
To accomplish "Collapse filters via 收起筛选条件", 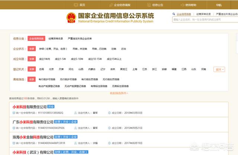I will [x=119, y=93].
